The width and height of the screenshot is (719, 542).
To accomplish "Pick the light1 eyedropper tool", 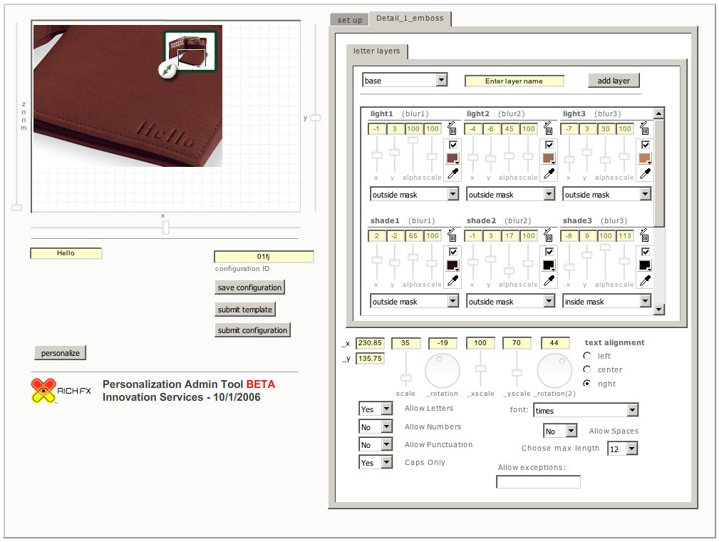I will [453, 173].
